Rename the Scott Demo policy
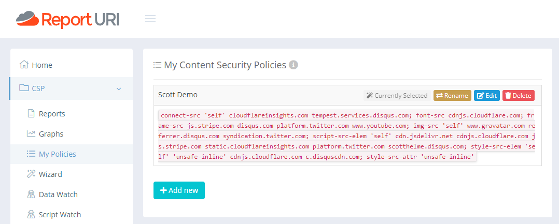The image size is (559, 224). tap(452, 96)
